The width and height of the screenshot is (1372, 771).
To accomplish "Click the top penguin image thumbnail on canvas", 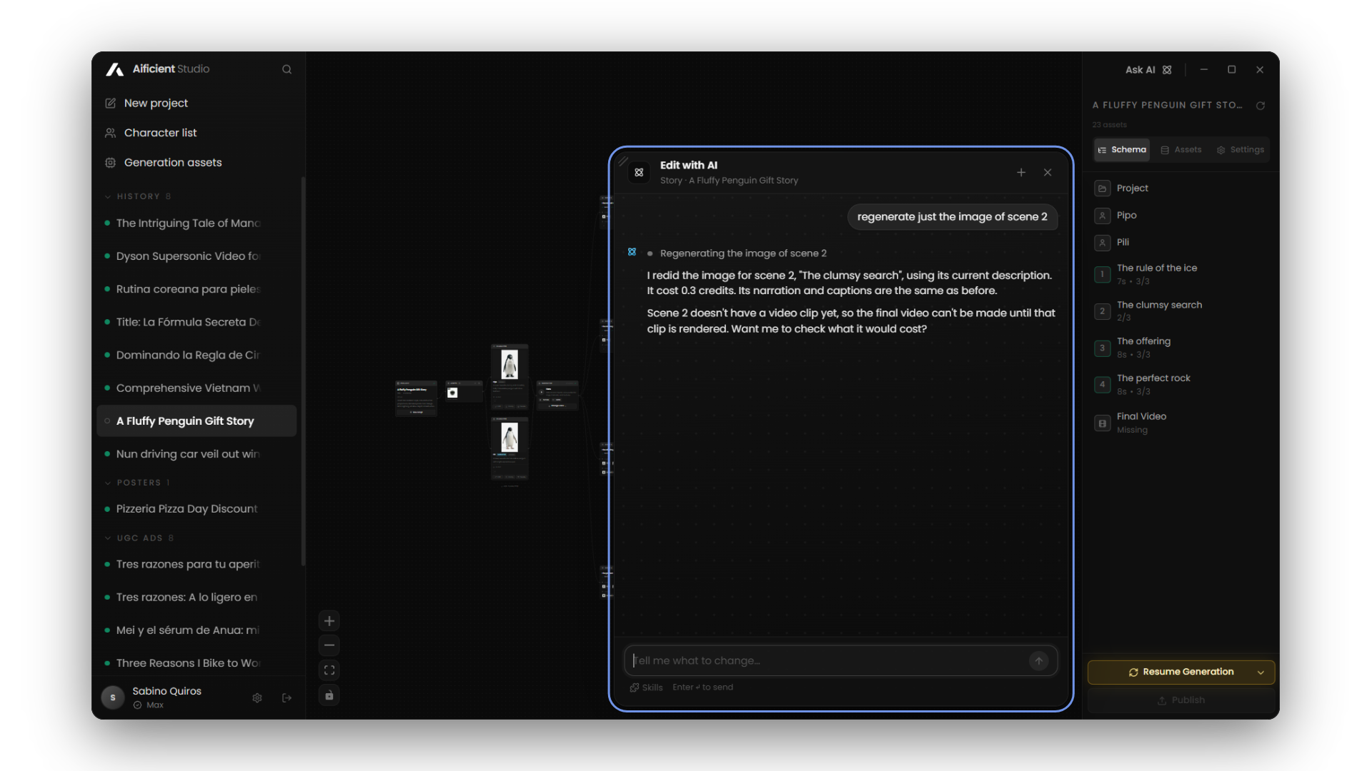I will tap(509, 365).
